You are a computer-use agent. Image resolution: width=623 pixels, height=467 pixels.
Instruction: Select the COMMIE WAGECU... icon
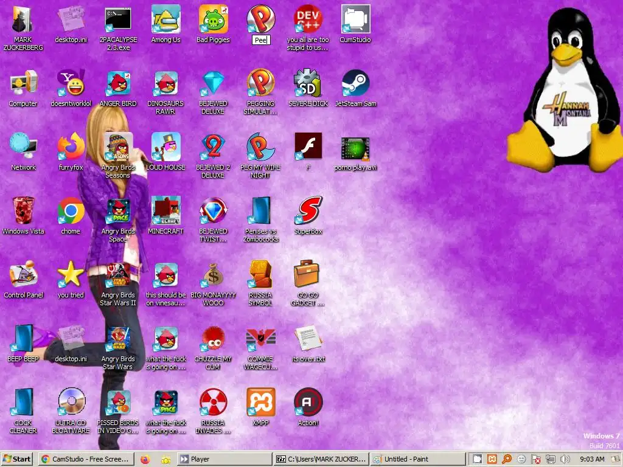(261, 339)
